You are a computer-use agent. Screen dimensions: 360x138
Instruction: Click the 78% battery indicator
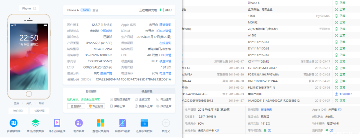[x=167, y=10]
